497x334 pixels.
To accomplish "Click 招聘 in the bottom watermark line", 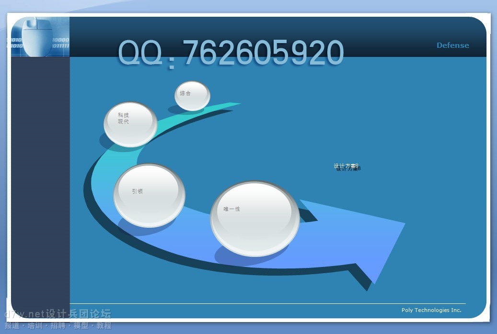I will (58, 326).
